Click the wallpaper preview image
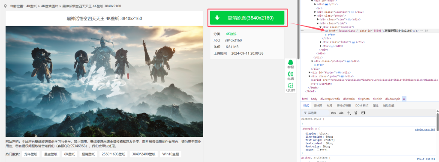 coord(104,81)
